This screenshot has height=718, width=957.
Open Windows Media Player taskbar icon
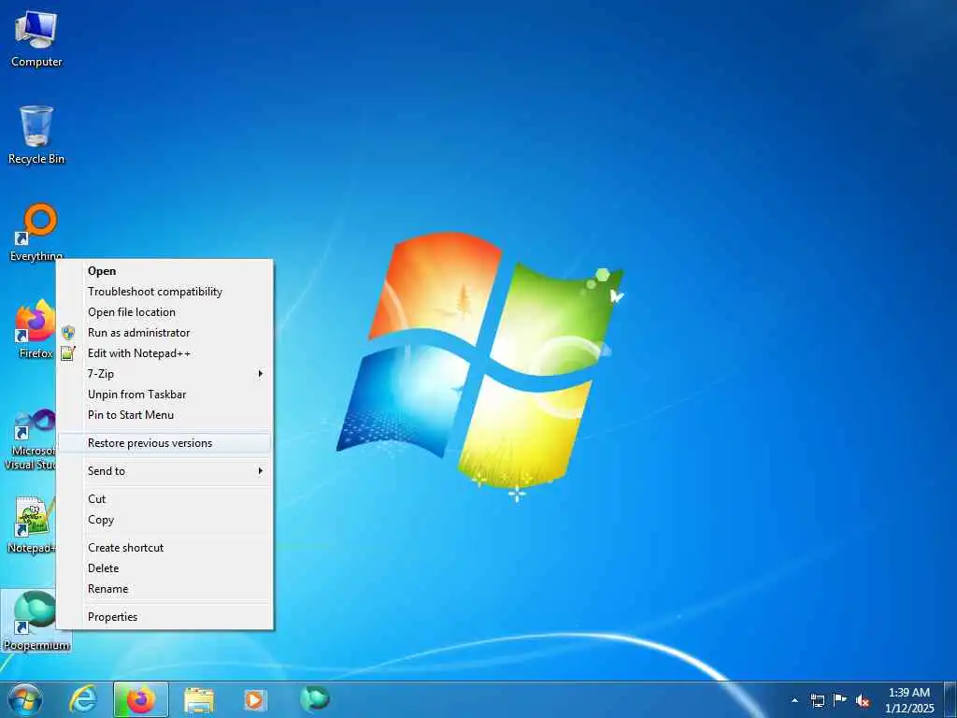[254, 699]
